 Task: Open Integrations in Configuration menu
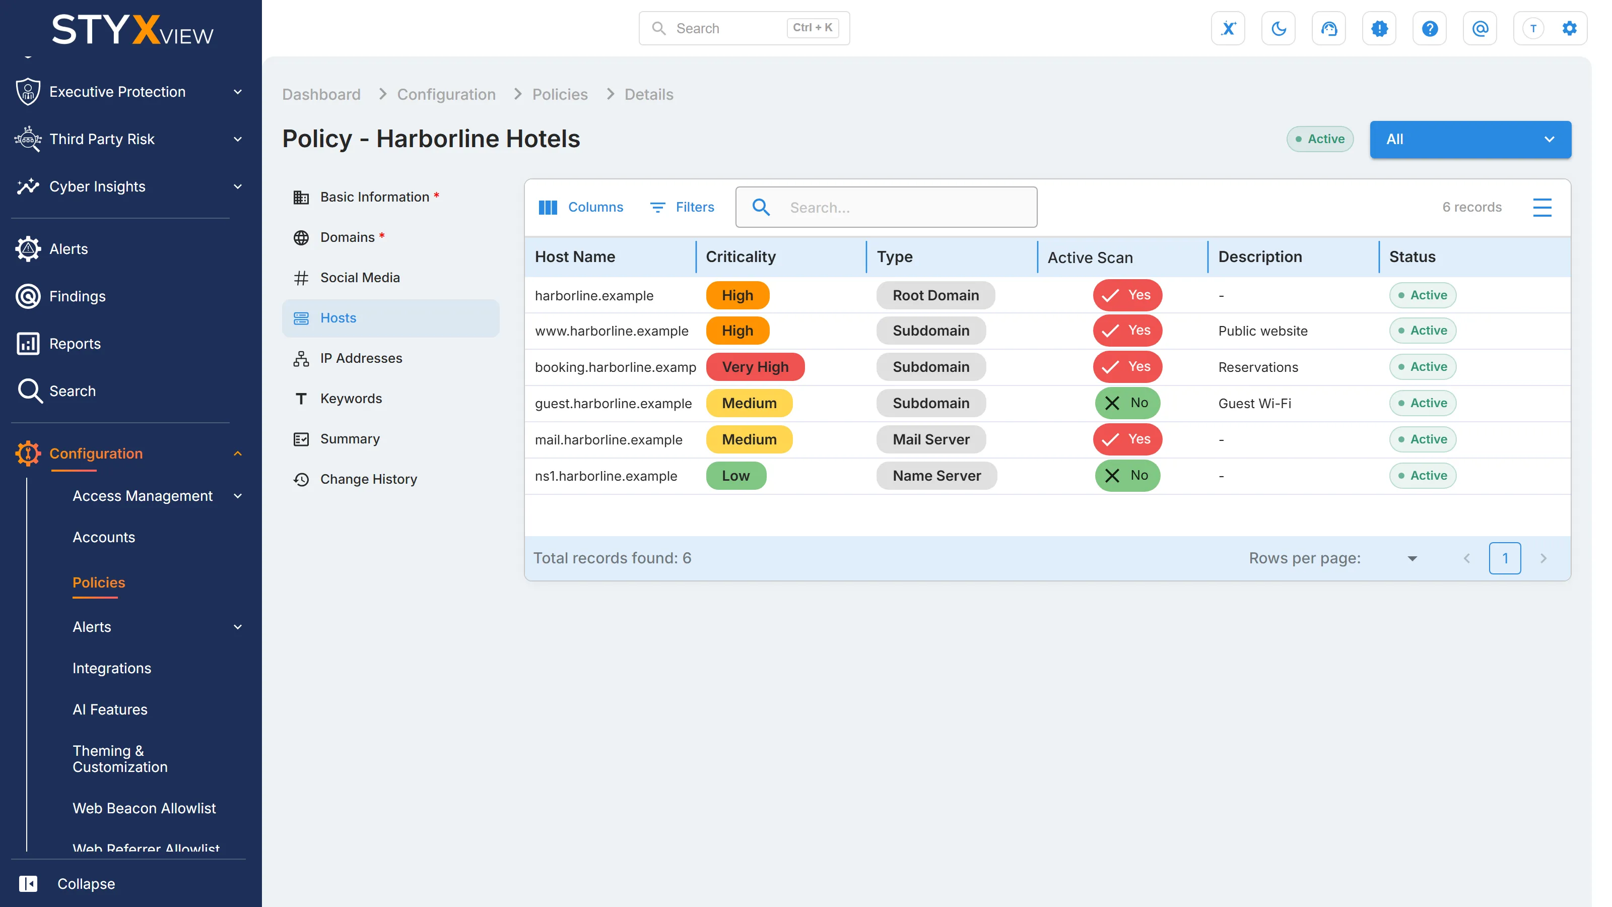pyautogui.click(x=111, y=668)
